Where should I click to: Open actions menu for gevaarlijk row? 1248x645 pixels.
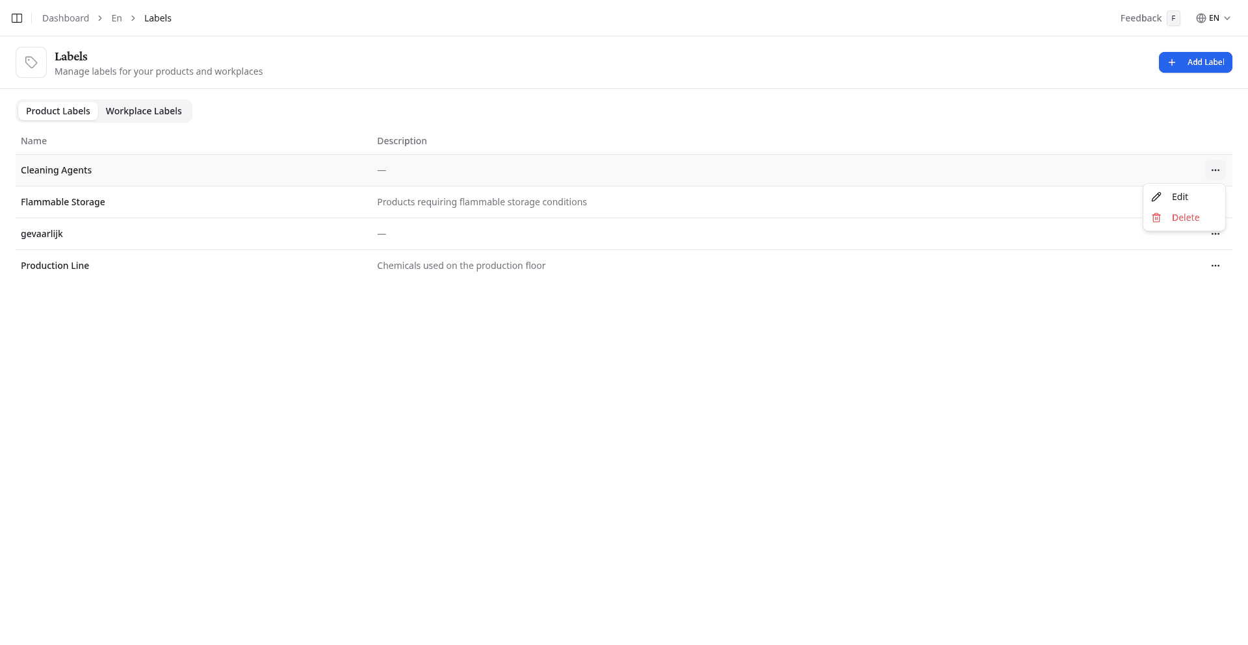[x=1215, y=233]
